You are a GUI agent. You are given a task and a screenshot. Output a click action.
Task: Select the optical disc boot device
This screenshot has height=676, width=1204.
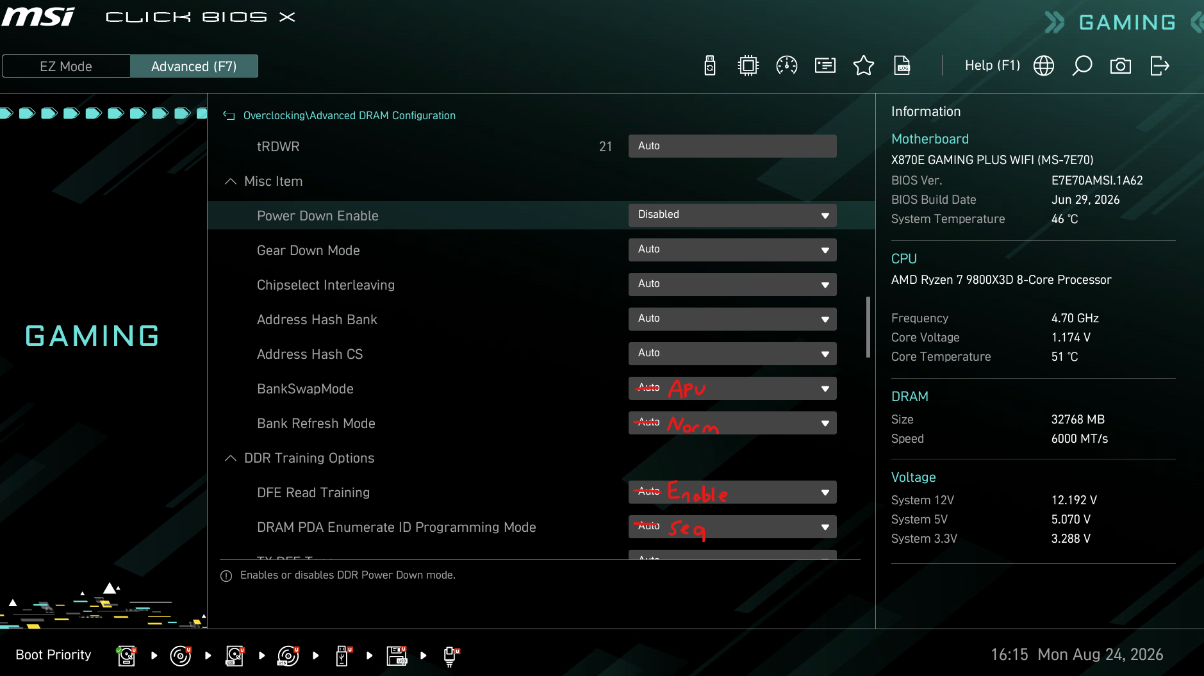click(x=181, y=655)
